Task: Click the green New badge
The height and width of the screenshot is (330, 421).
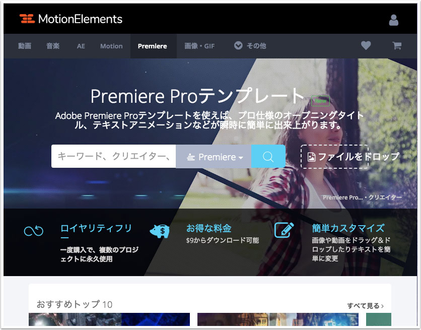Action: click(x=320, y=101)
